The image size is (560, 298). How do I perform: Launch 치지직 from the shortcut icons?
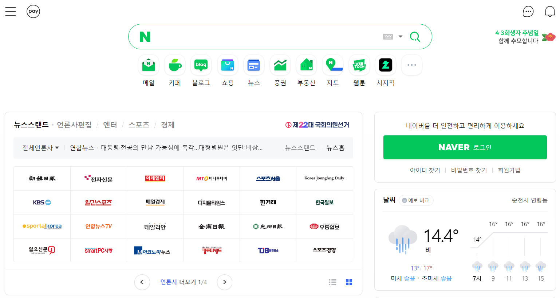pos(385,65)
